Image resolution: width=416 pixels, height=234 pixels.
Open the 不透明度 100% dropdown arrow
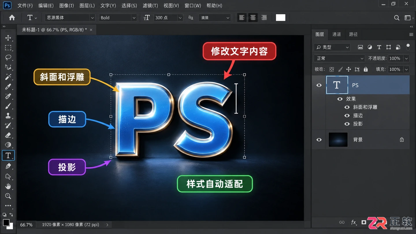pos(406,58)
